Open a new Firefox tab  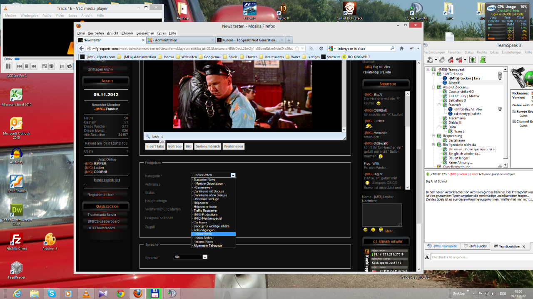tap(289, 40)
